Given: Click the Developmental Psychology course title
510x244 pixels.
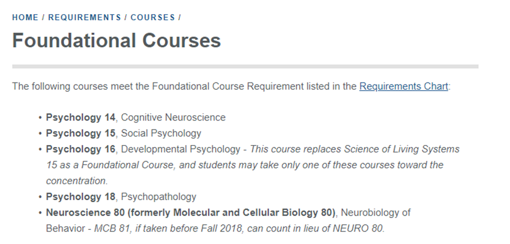Looking at the screenshot, I should 181,149.
